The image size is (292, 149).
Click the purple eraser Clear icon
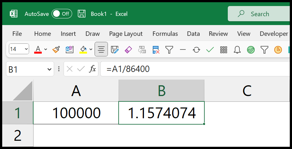128,50
